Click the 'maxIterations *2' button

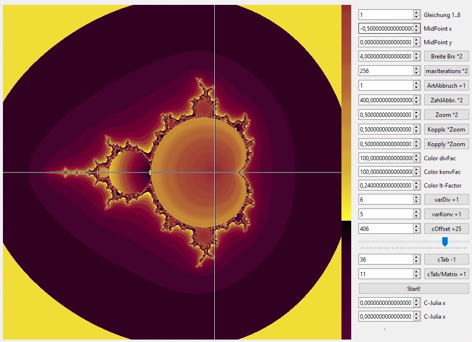click(446, 71)
